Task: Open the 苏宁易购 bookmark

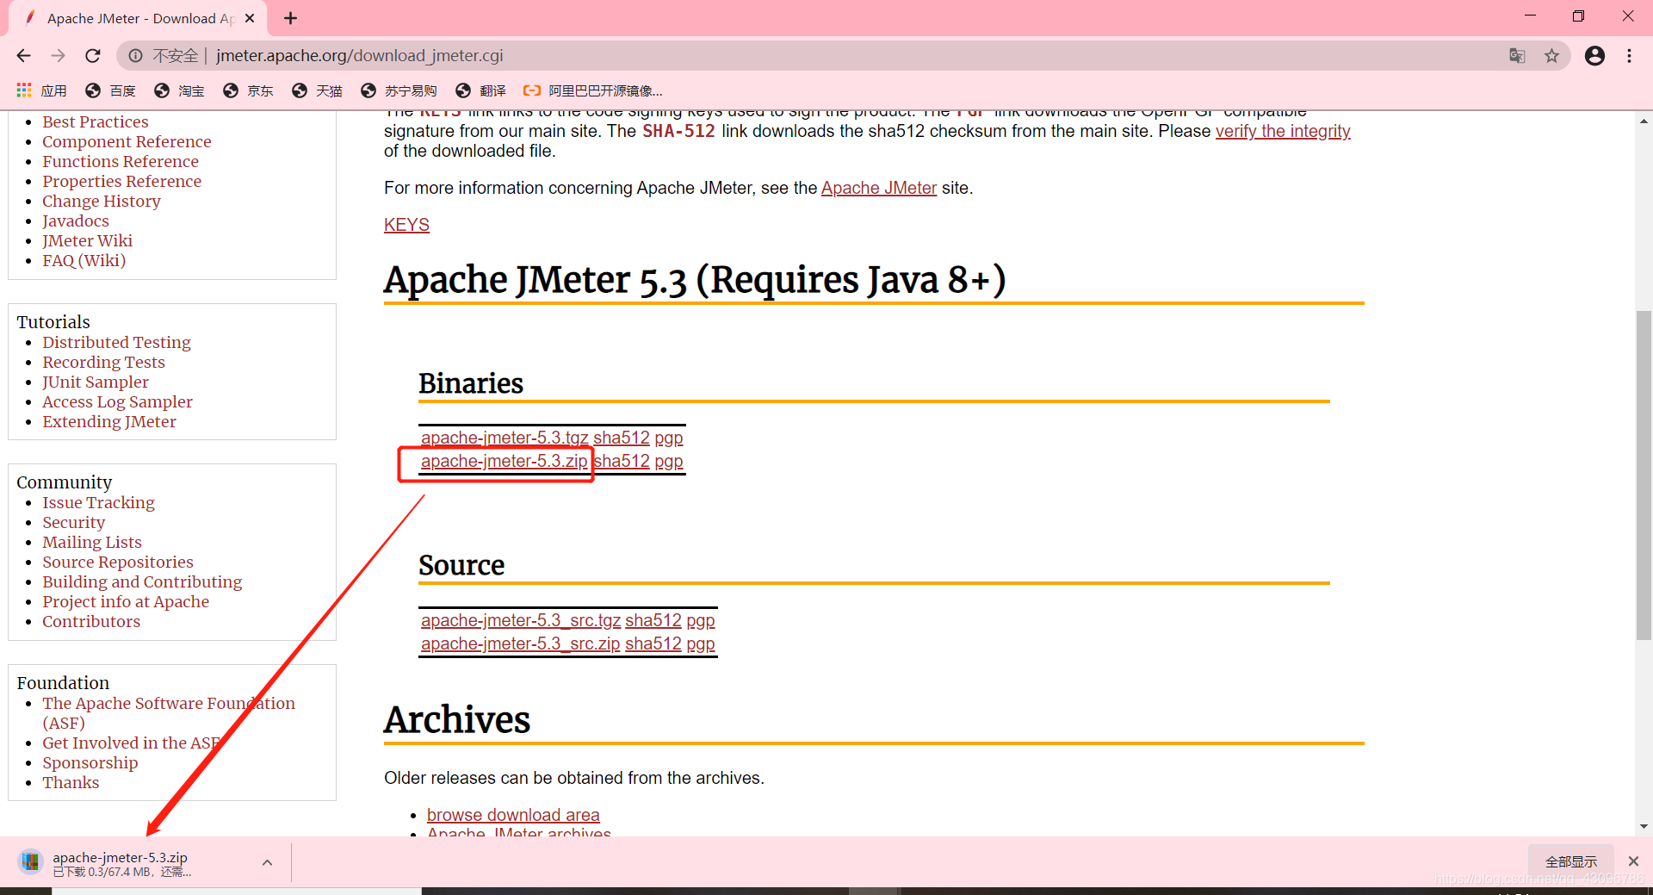Action: click(x=399, y=90)
